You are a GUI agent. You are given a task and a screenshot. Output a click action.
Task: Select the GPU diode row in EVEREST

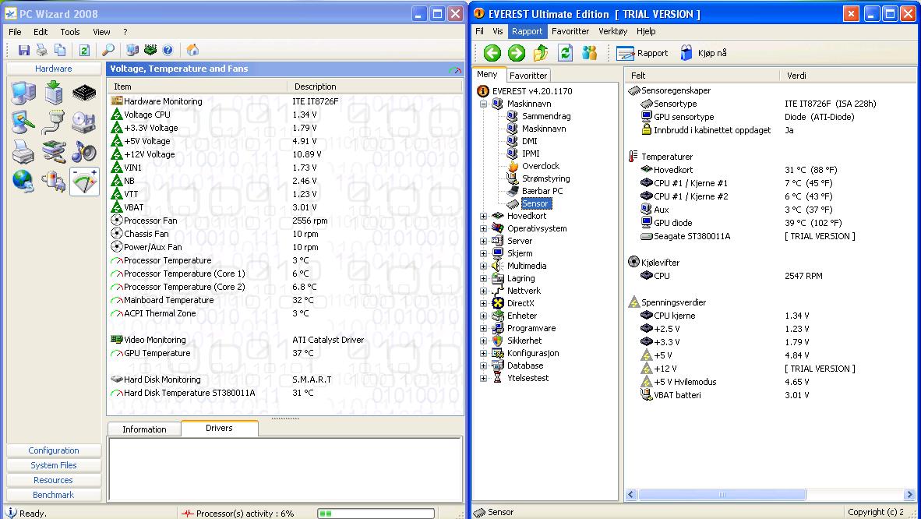click(x=770, y=223)
